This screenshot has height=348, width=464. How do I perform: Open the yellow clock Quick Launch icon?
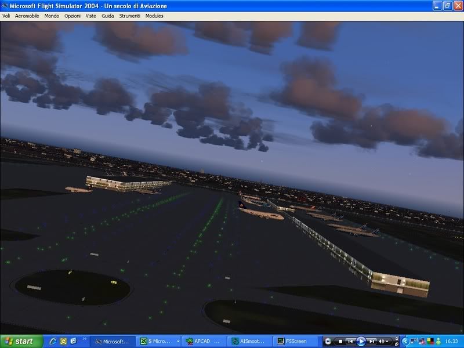pyautogui.click(x=63, y=342)
